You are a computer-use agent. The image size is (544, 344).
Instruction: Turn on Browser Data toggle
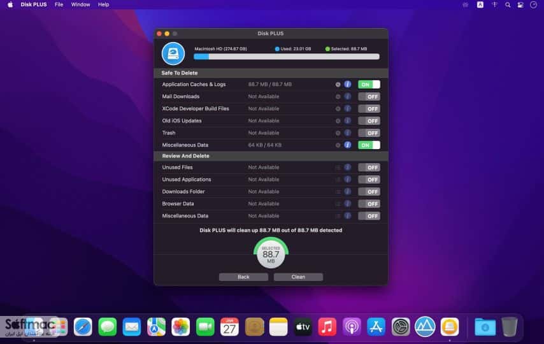pyautogui.click(x=369, y=204)
